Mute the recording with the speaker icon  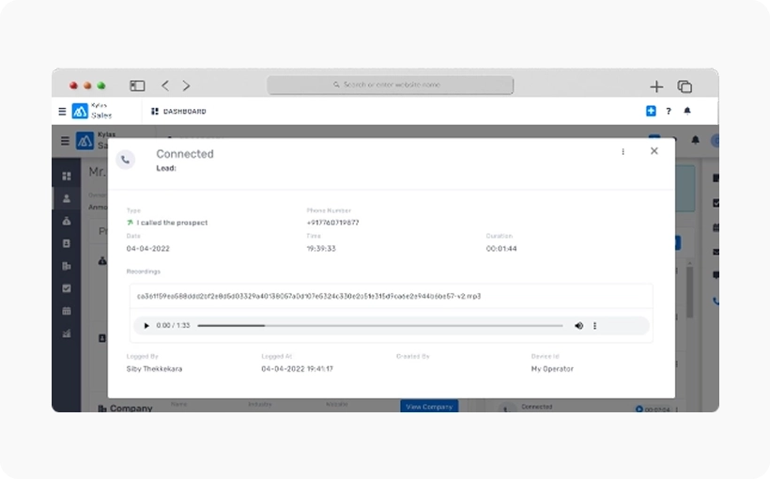pos(578,326)
